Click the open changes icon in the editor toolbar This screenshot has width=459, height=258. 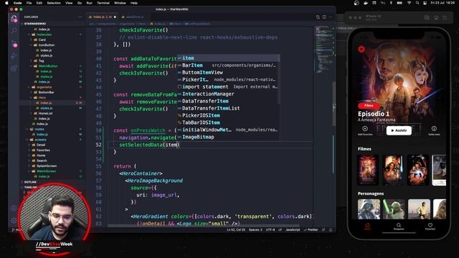tap(318, 17)
